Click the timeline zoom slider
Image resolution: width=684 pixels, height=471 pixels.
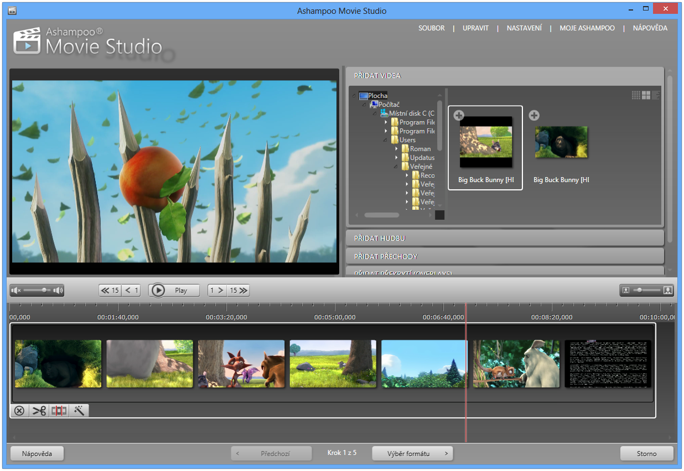pos(647,290)
